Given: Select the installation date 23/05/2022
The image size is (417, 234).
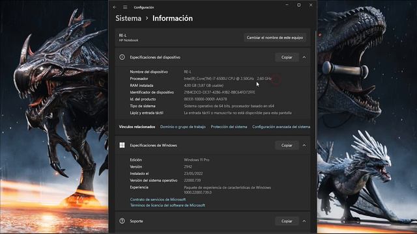Looking at the screenshot, I should point(193,174).
